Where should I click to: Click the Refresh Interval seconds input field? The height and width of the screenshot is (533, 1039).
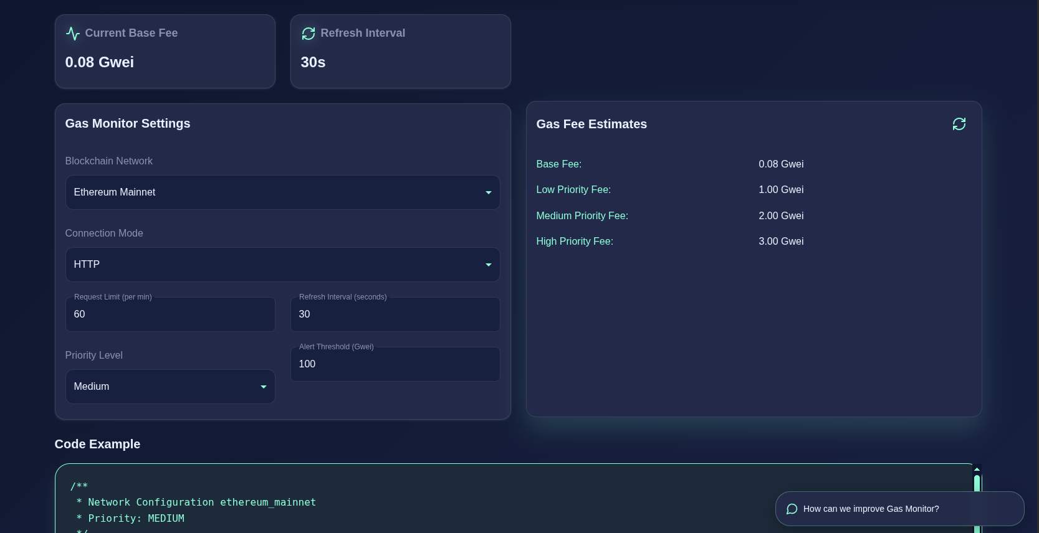click(395, 314)
